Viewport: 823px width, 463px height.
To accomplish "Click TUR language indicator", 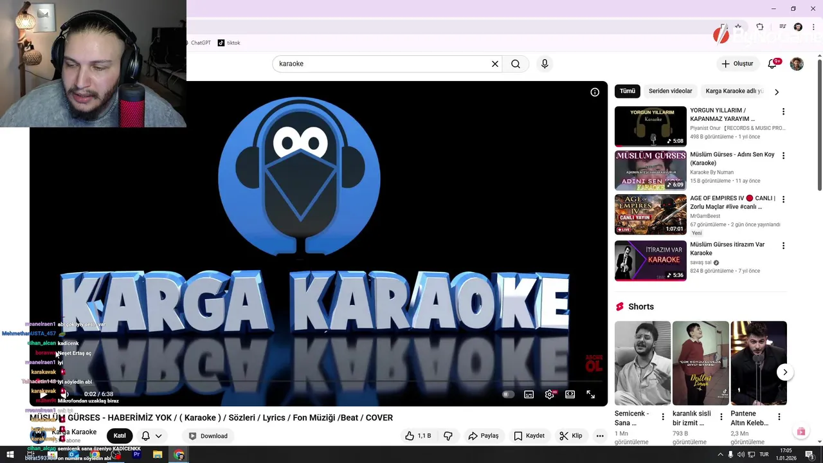I will coord(764,455).
